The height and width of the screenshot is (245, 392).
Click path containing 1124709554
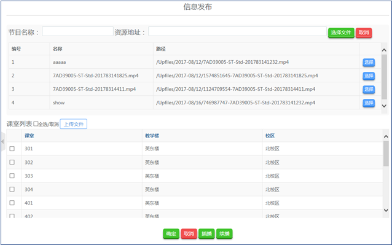(x=235, y=89)
